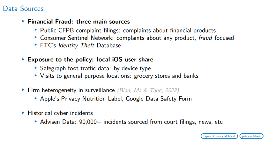Click the "Financial Fraud: three main sources" text
The width and height of the screenshot is (276, 143).
(x=79, y=22)
